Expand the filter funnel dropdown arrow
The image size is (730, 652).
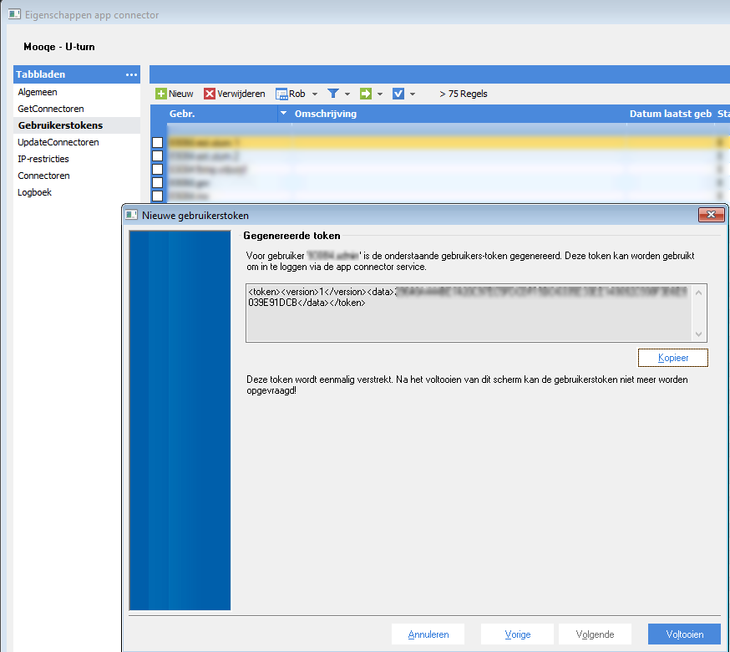click(347, 94)
